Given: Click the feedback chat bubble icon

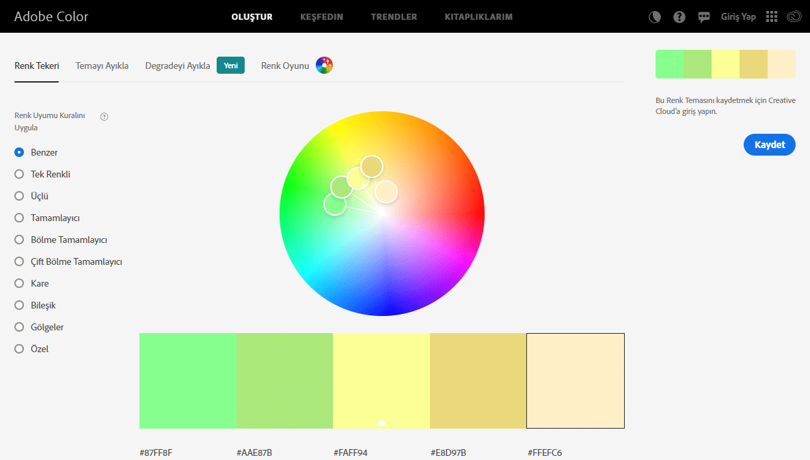Looking at the screenshot, I should click(704, 17).
